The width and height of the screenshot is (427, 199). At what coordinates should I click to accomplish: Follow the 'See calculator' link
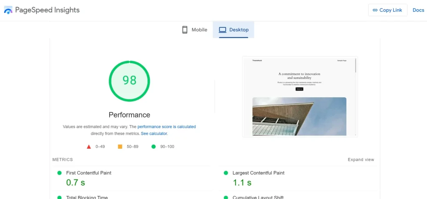154,134
